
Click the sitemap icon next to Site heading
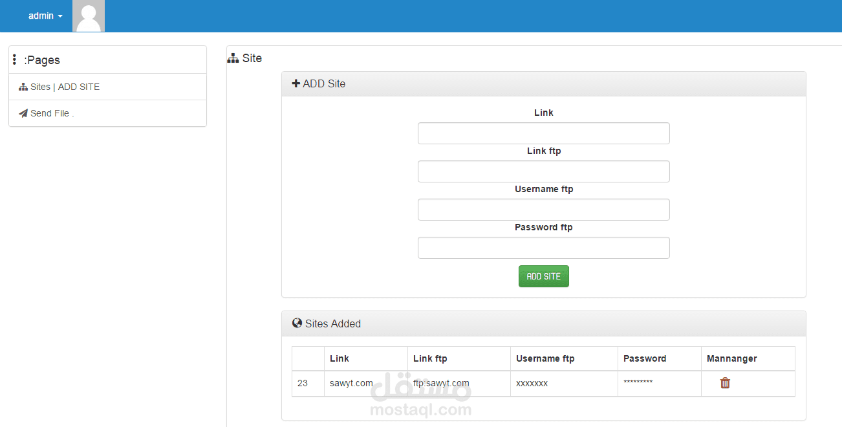[x=233, y=58]
